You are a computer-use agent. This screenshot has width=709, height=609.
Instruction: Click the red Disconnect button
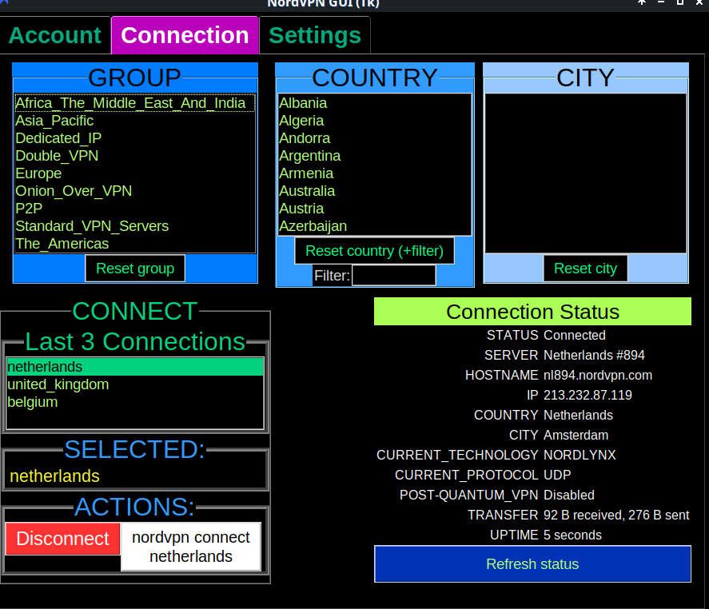(63, 539)
